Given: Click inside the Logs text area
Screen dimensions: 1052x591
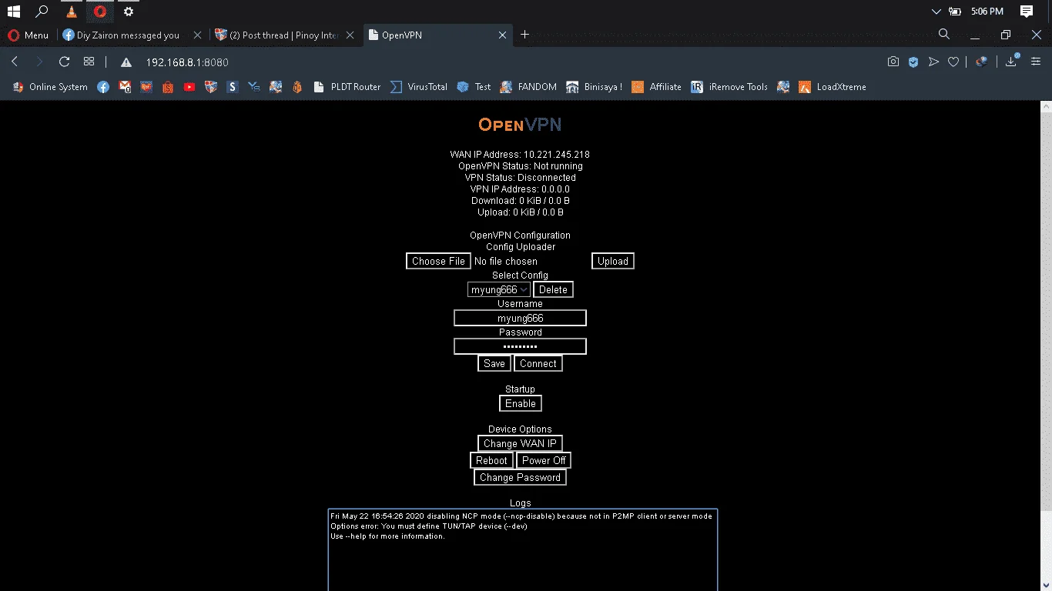Looking at the screenshot, I should coord(523,549).
